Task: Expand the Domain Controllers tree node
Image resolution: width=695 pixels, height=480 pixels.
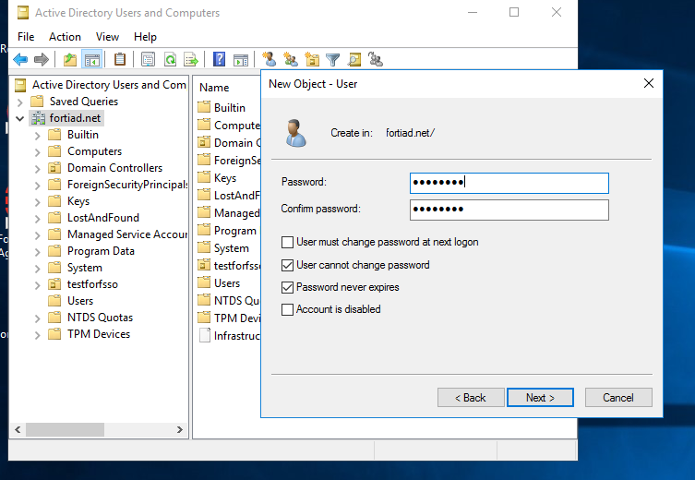Action: tap(38, 168)
